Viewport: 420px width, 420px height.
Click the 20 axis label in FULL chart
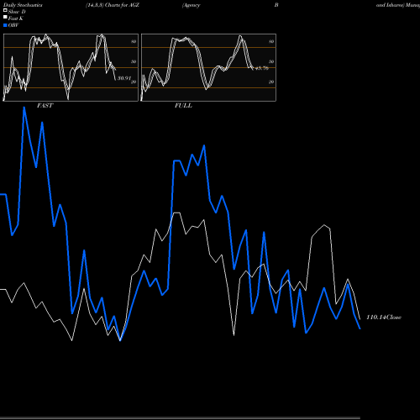pos(271,82)
